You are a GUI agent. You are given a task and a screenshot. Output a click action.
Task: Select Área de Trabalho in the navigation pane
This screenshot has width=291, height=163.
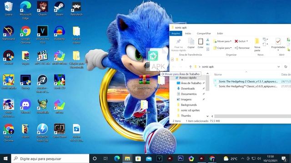[x=191, y=83]
